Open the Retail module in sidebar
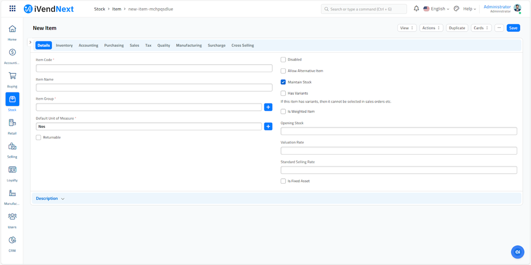 (12, 123)
